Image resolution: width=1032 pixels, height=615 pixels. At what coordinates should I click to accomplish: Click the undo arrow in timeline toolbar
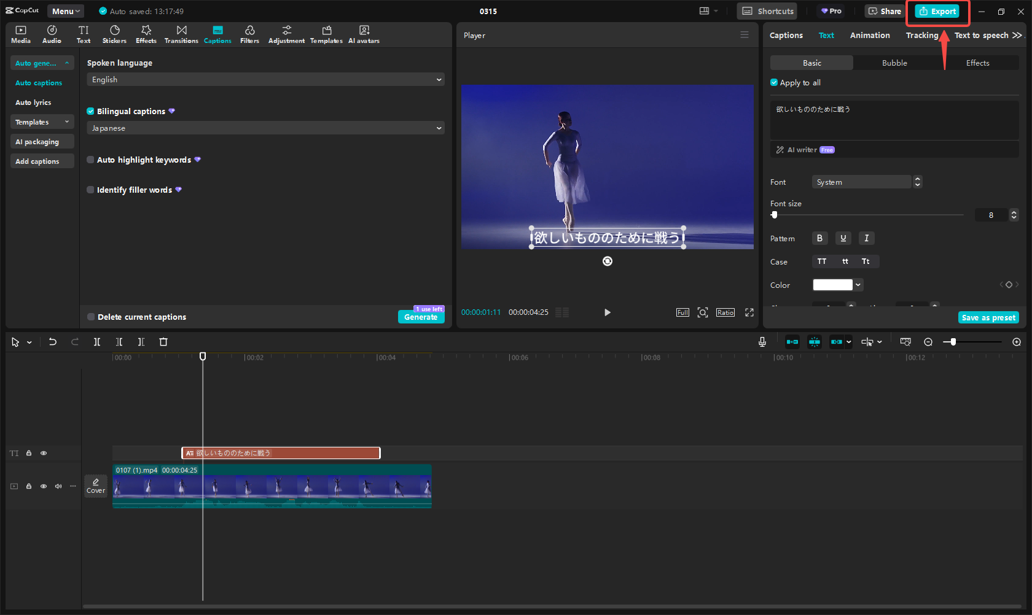click(x=53, y=342)
